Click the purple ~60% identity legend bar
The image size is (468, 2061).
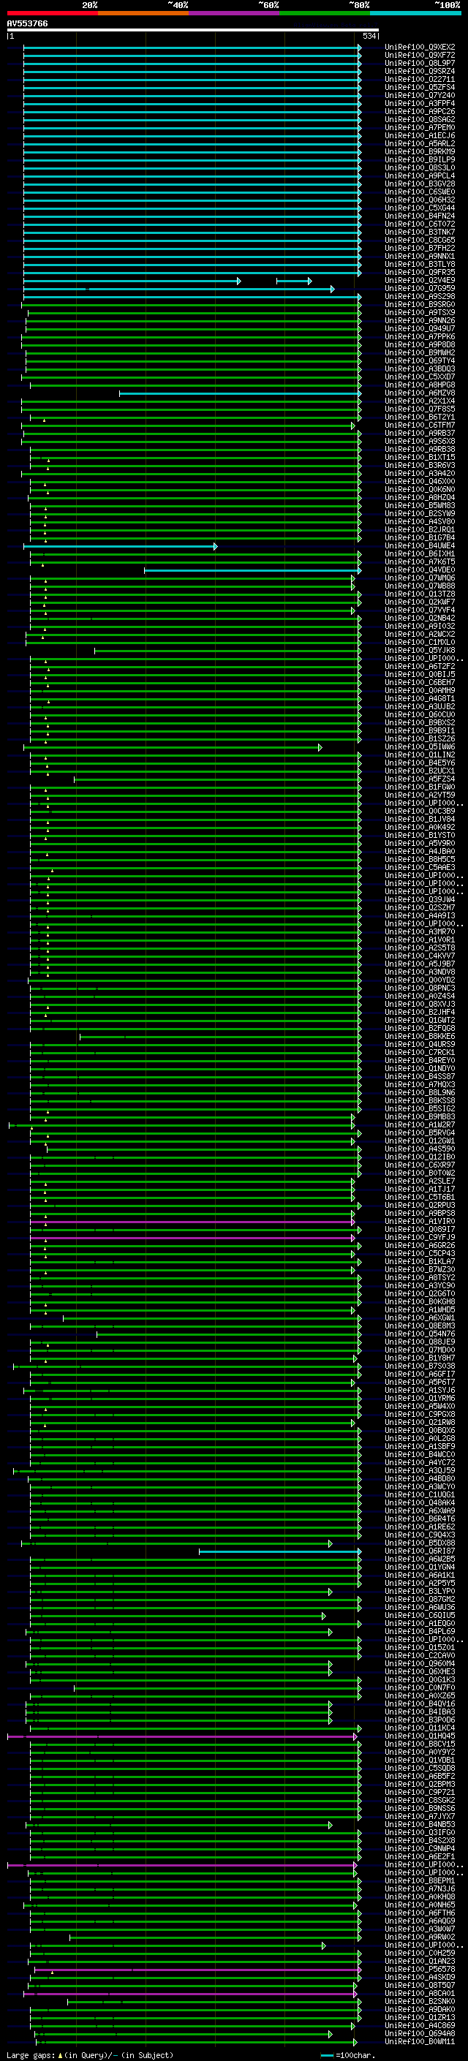[x=233, y=13]
